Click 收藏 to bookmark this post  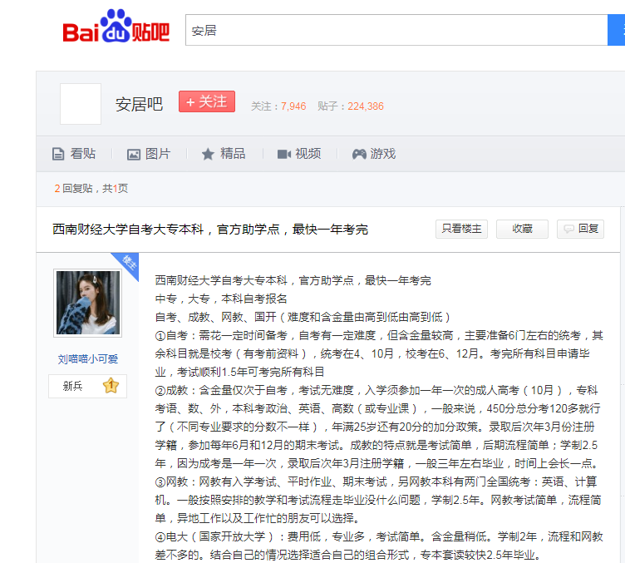tap(522, 229)
